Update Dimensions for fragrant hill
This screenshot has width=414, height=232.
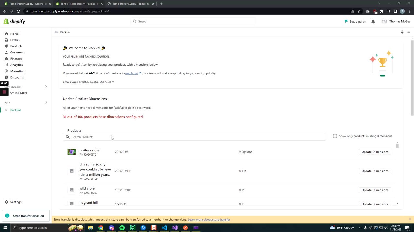click(375, 204)
